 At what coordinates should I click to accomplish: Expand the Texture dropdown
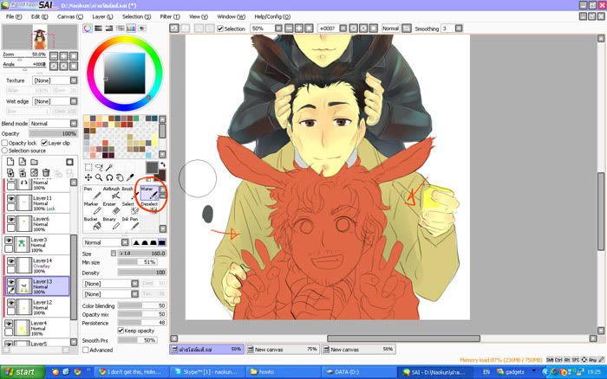coord(54,80)
